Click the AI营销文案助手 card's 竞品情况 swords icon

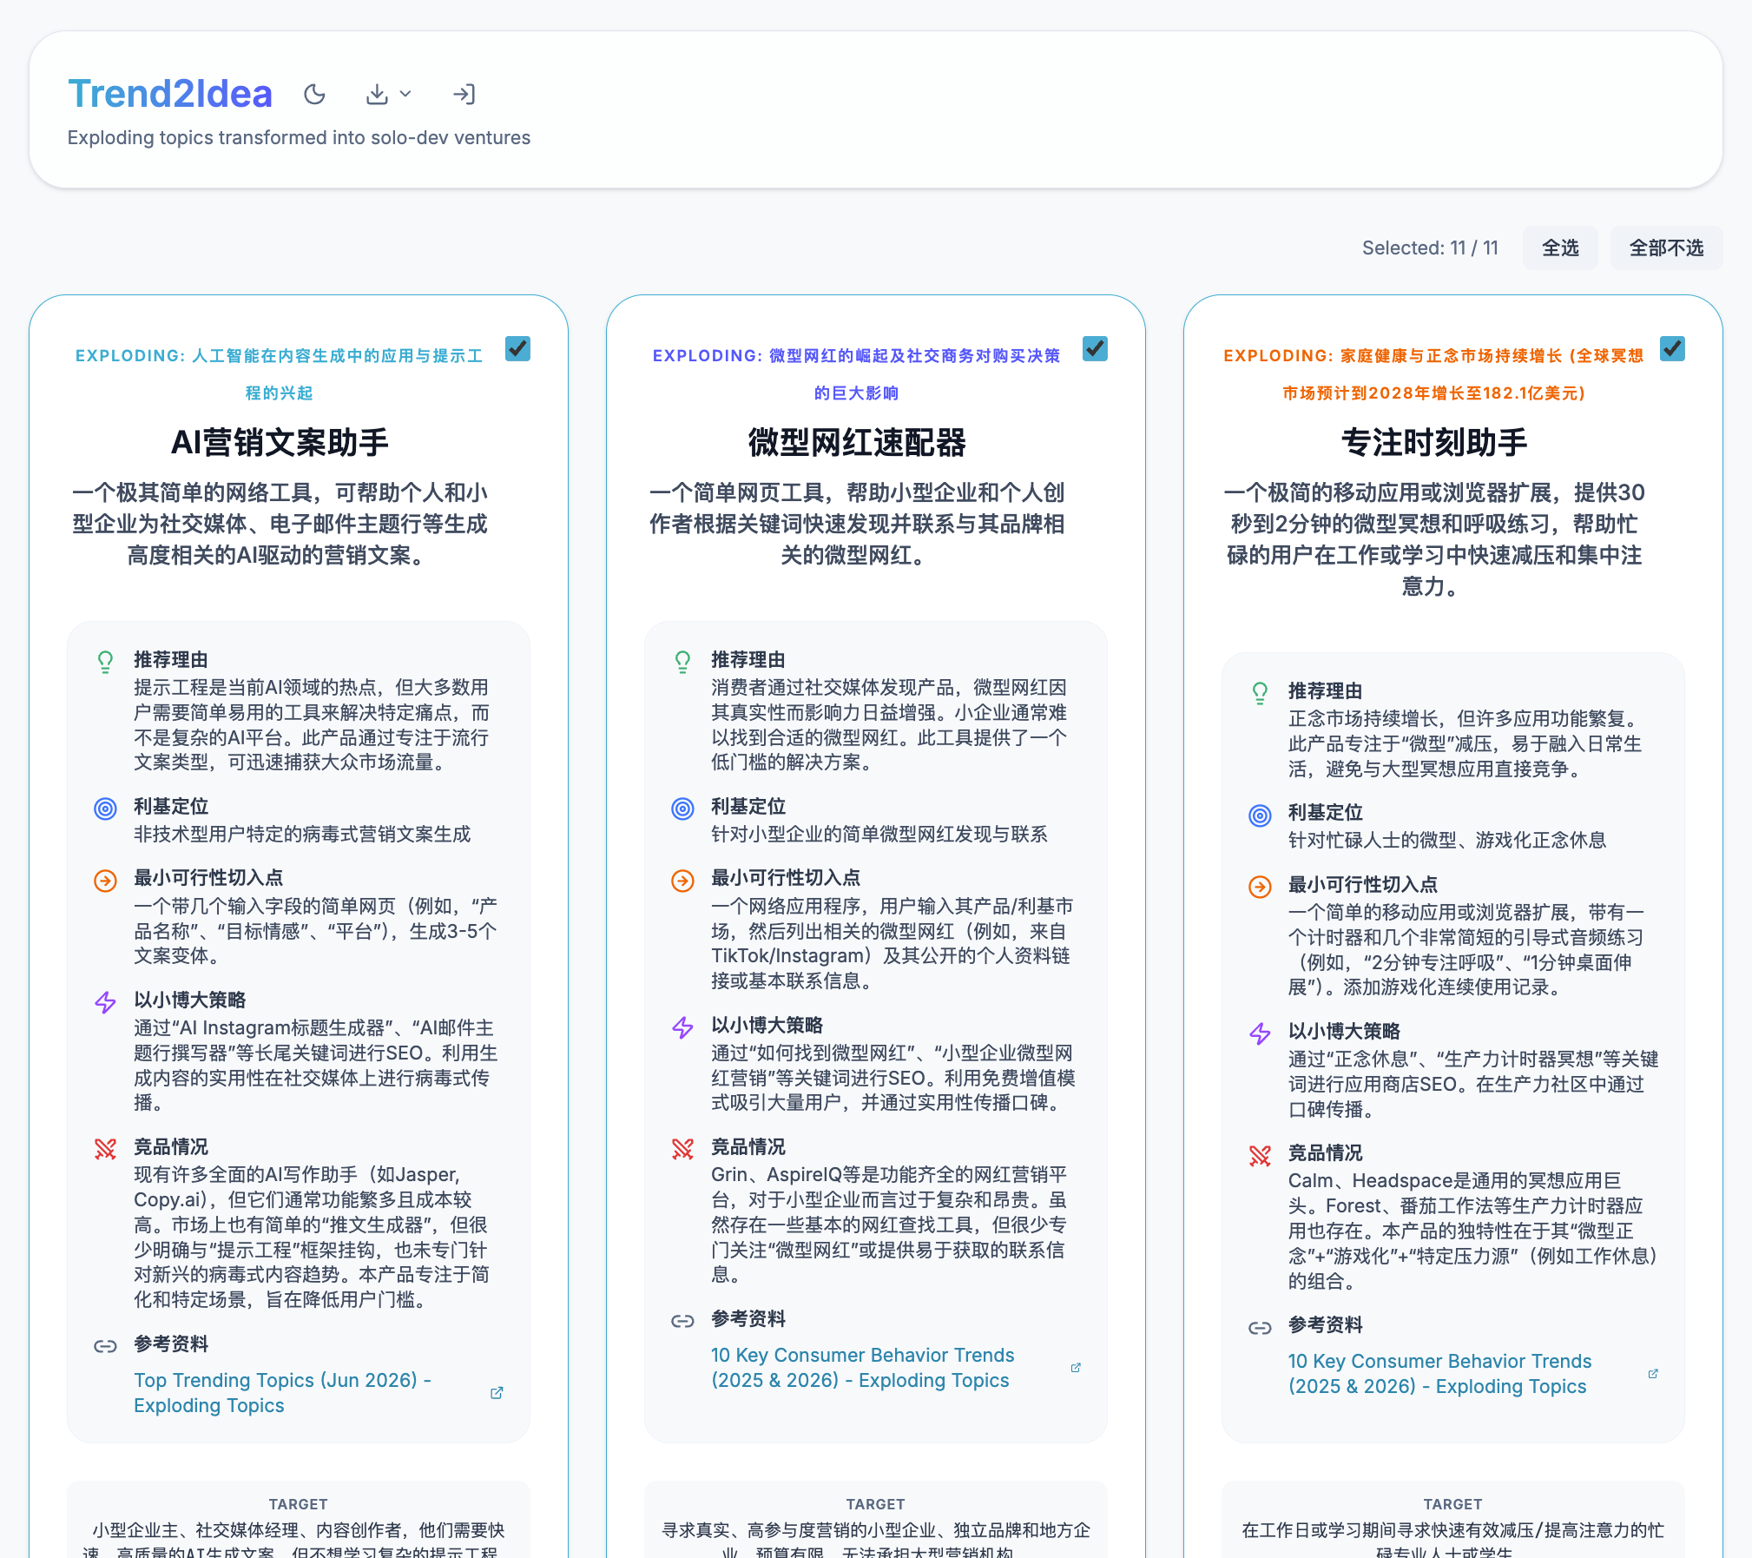click(x=105, y=1150)
